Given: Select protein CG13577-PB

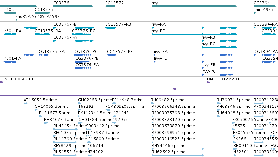Looking at the screenshot, I should pos(112,55).
